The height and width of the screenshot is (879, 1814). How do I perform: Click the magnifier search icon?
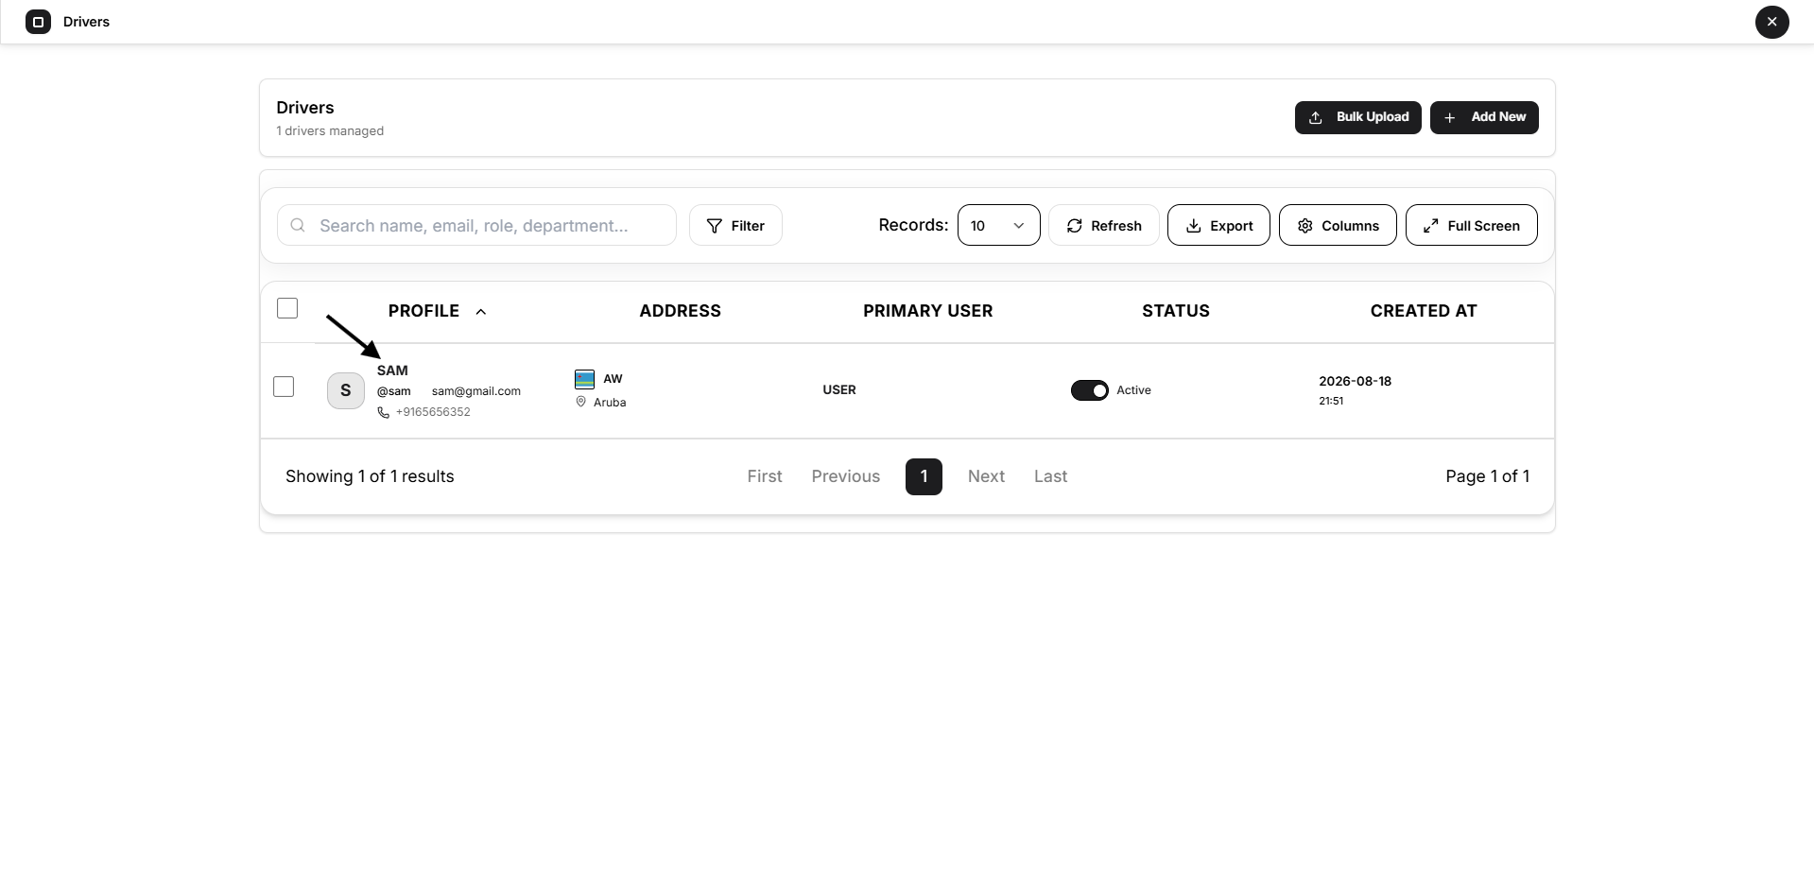pos(298,225)
